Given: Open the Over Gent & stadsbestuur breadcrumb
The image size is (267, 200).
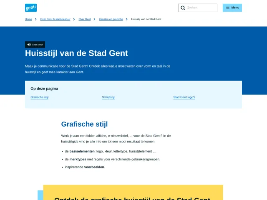Looking at the screenshot, I should tap(55, 19).
